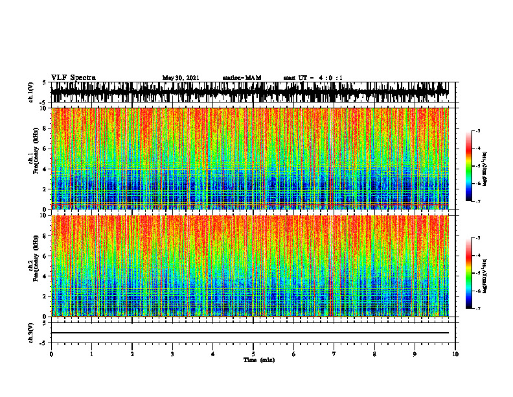Image resolution: width=513 pixels, height=397 pixels.
Task: Click ch.1 frequency tick label "8"
Action: click(x=45, y=128)
